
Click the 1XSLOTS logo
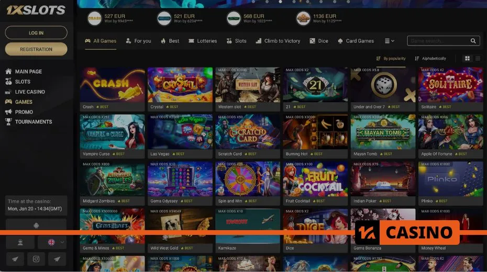(36, 10)
